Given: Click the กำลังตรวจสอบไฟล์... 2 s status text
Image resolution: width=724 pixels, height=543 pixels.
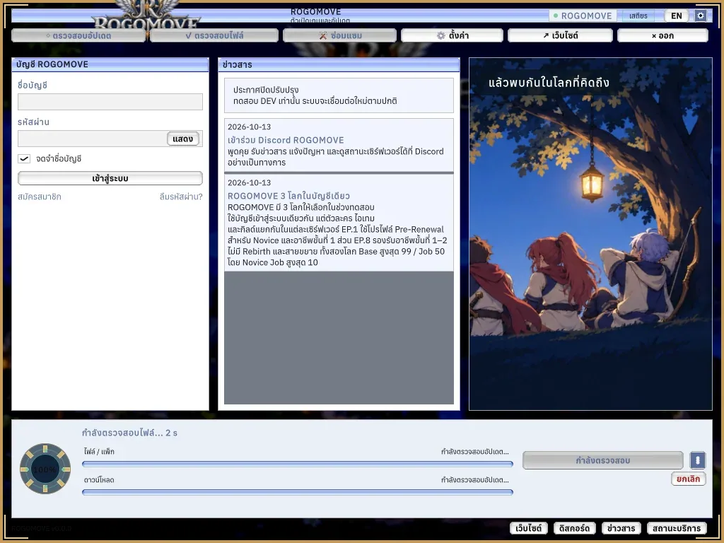Looking at the screenshot, I should (x=129, y=433).
